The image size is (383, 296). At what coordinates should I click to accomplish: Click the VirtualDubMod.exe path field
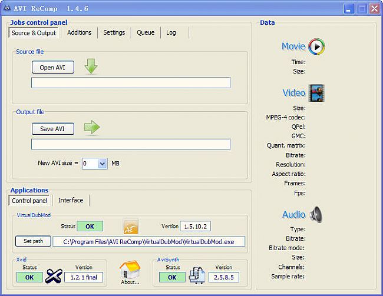coord(148,242)
